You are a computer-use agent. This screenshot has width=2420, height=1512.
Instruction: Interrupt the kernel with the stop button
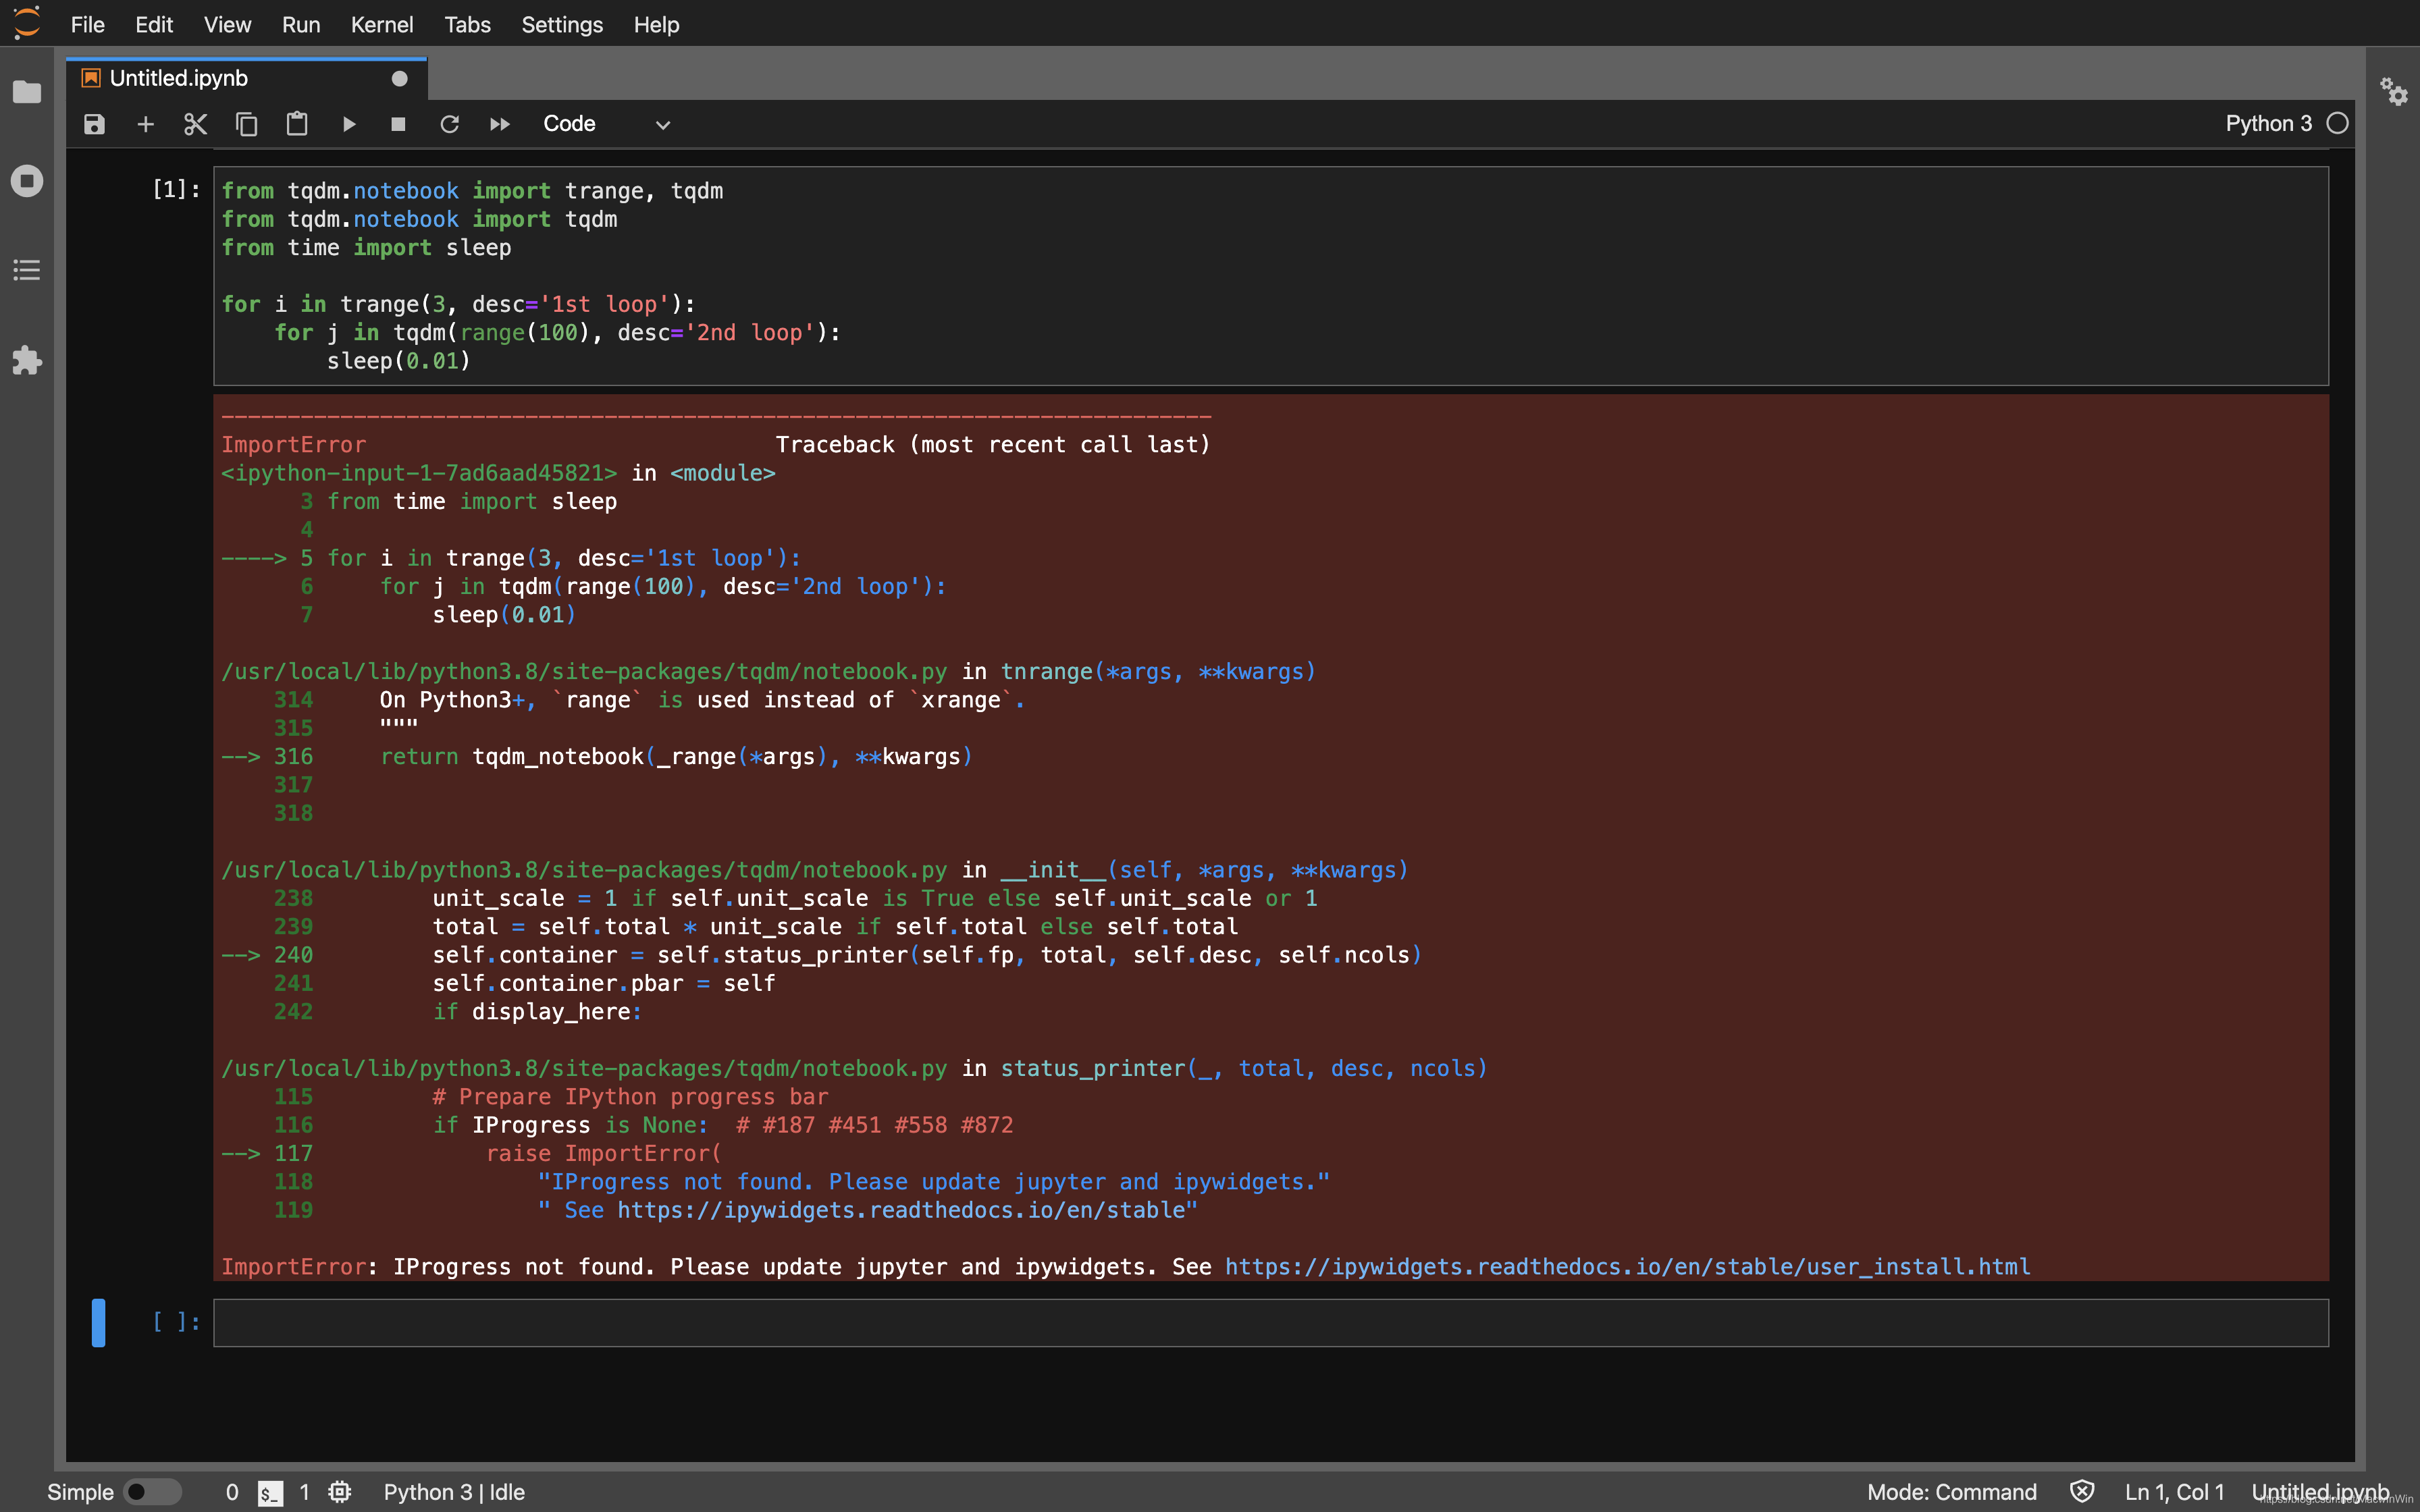tap(398, 124)
